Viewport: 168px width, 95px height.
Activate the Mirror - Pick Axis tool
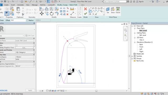click(51, 9)
